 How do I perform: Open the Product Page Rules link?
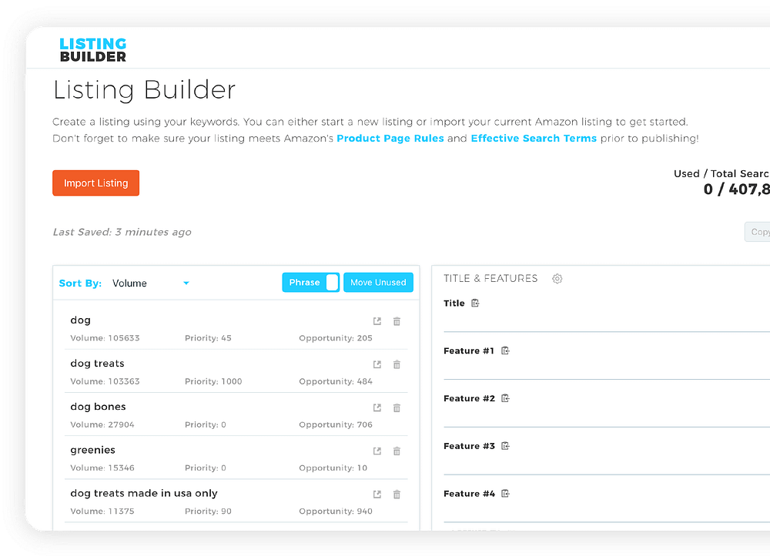click(x=390, y=139)
